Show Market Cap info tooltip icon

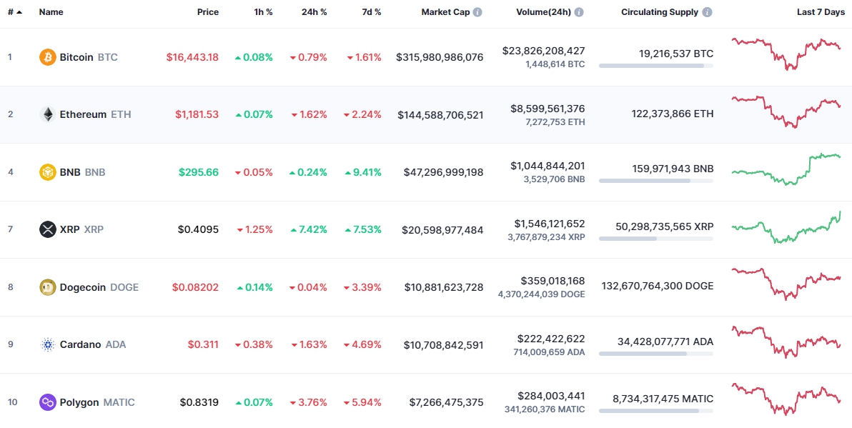(477, 12)
